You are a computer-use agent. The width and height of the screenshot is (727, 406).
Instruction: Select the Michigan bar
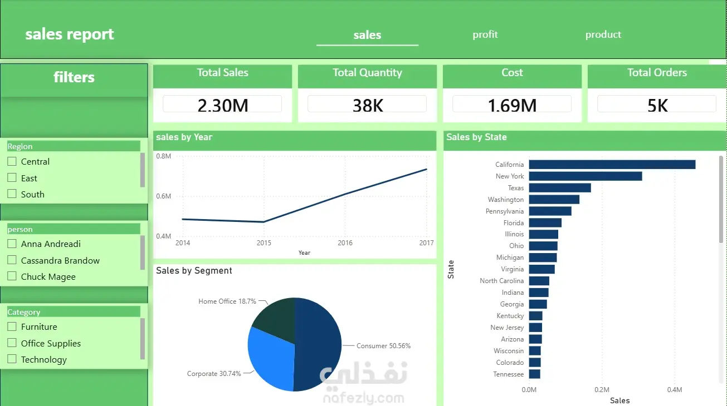[x=543, y=258]
